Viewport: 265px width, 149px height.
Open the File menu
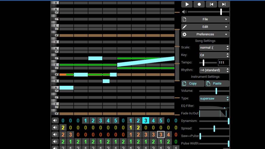coord(205,19)
